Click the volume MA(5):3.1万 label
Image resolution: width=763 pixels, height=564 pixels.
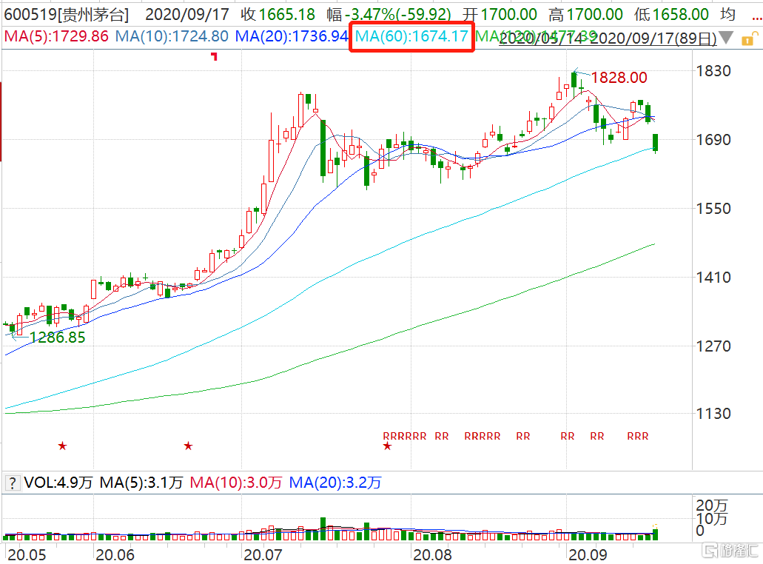click(141, 483)
